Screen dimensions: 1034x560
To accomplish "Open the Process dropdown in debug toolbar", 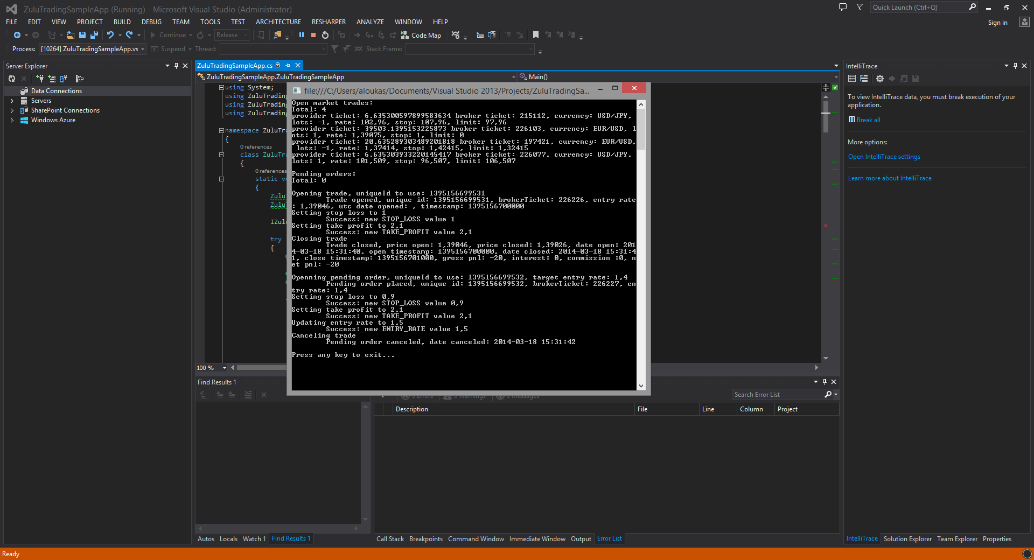I will pos(143,49).
